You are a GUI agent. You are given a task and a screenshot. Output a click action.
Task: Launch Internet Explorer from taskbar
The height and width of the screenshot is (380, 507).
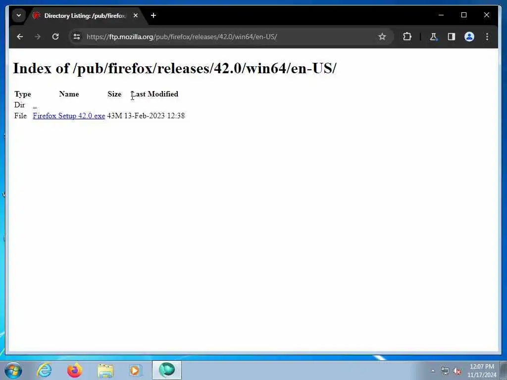[x=44, y=370]
